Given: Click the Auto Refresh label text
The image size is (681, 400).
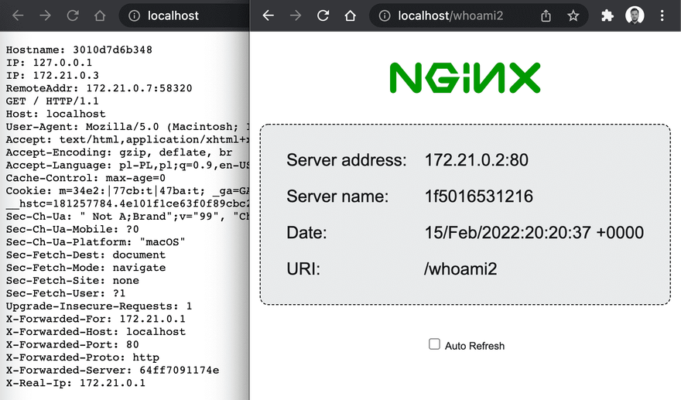Looking at the screenshot, I should 474,346.
